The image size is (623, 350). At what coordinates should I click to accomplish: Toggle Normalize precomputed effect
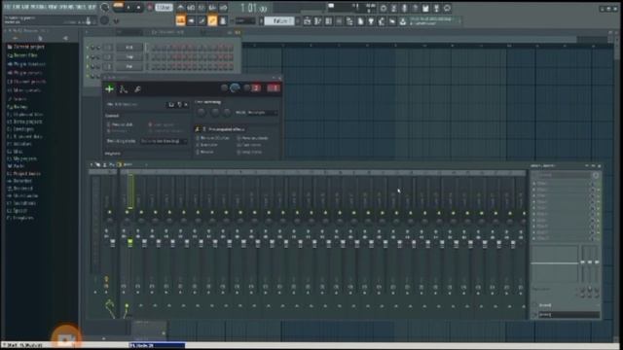pos(206,145)
